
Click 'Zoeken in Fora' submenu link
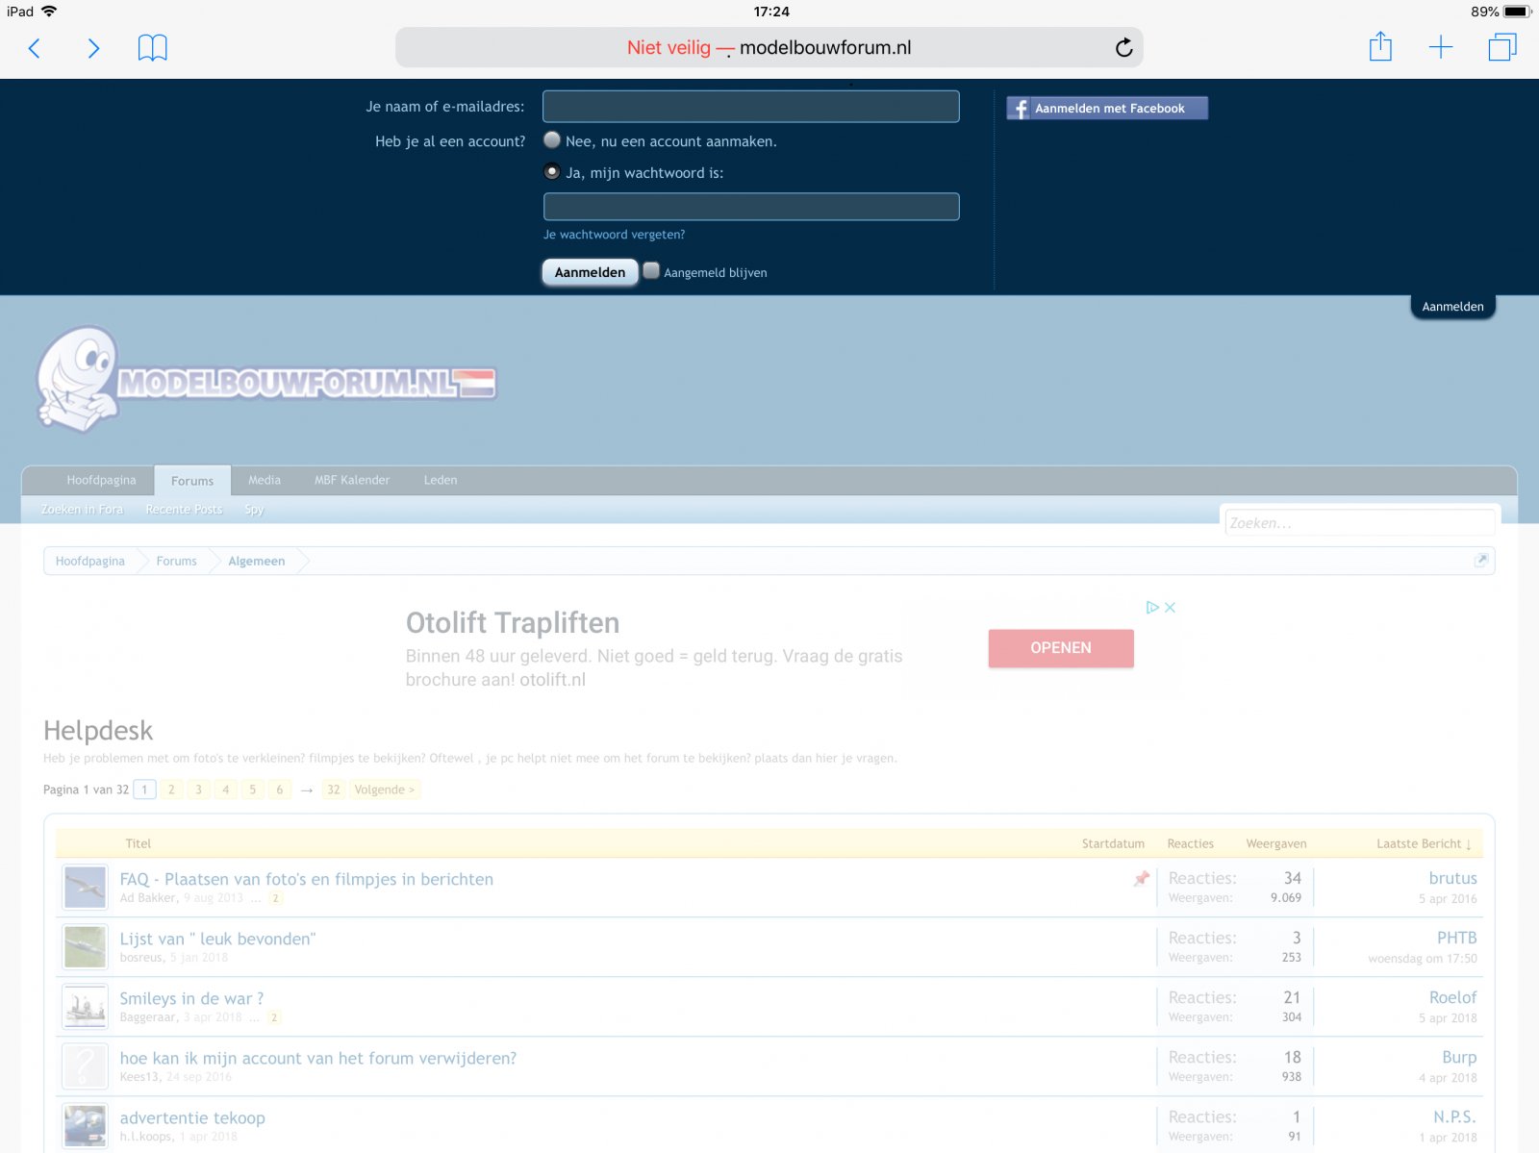point(82,510)
